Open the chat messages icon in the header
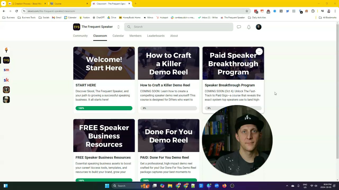This screenshot has height=190, width=339. pos(239,27)
